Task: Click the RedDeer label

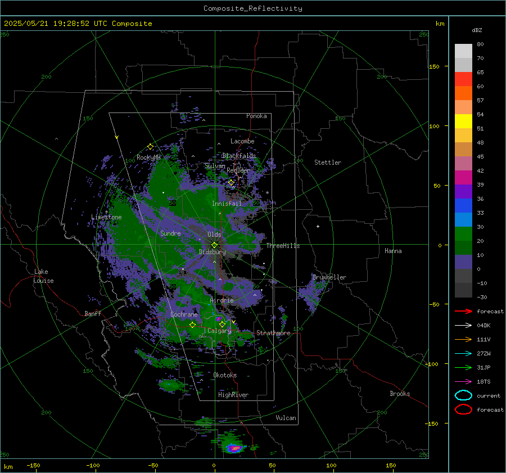Action: coord(238,170)
